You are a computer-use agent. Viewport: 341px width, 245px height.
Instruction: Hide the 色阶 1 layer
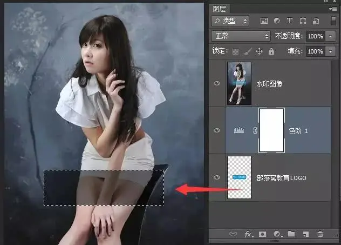pyautogui.click(x=217, y=130)
